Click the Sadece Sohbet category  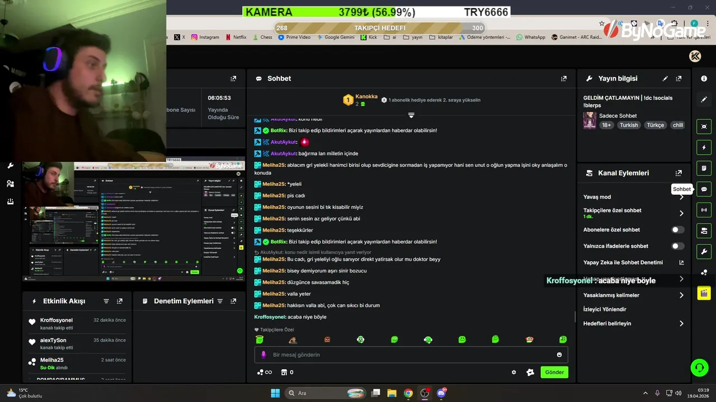click(618, 116)
